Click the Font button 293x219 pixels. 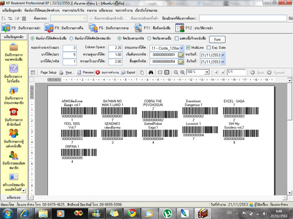(217, 40)
